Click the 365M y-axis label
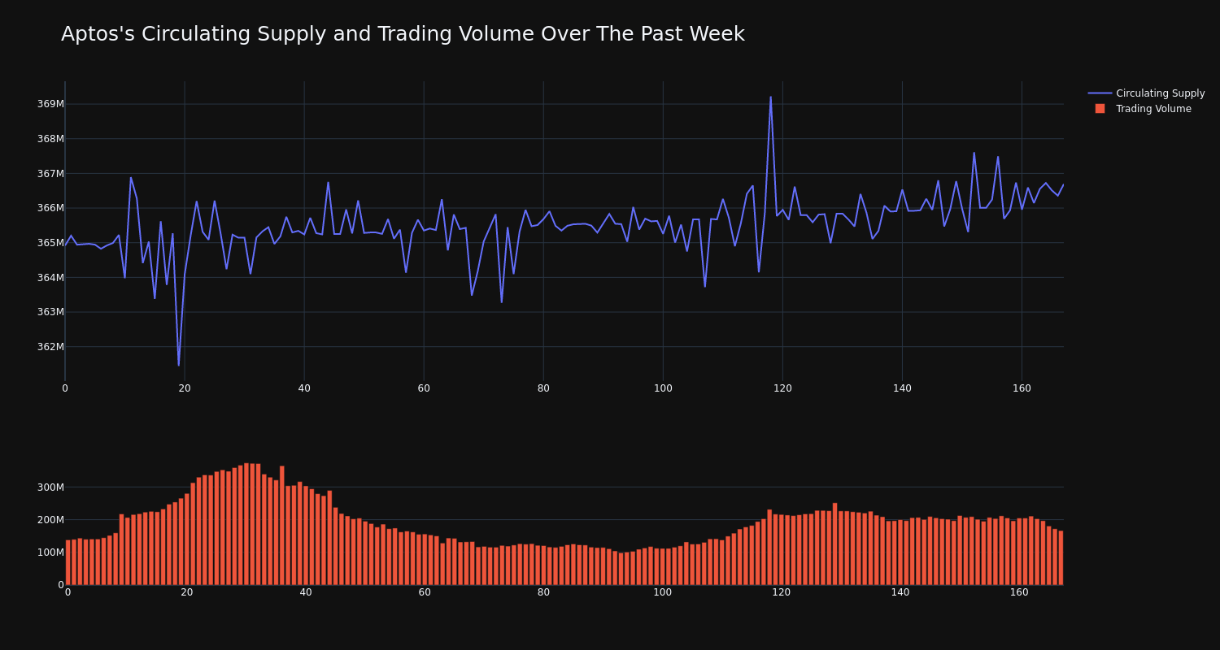This screenshot has height=650, width=1220. 50,243
